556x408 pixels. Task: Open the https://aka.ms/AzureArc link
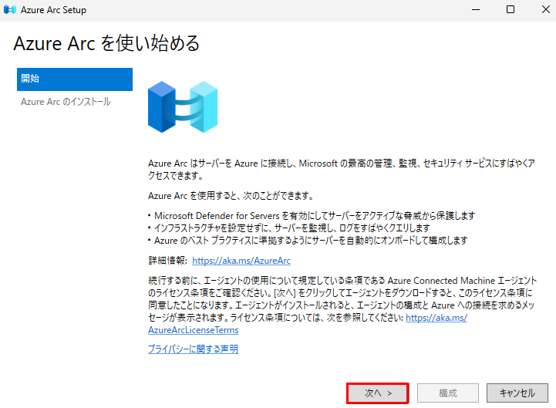(241, 261)
